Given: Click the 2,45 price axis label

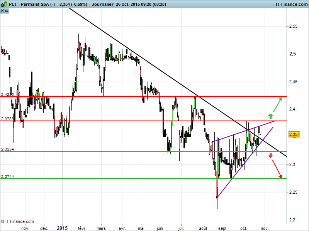Looking at the screenshot, I should [293, 82].
